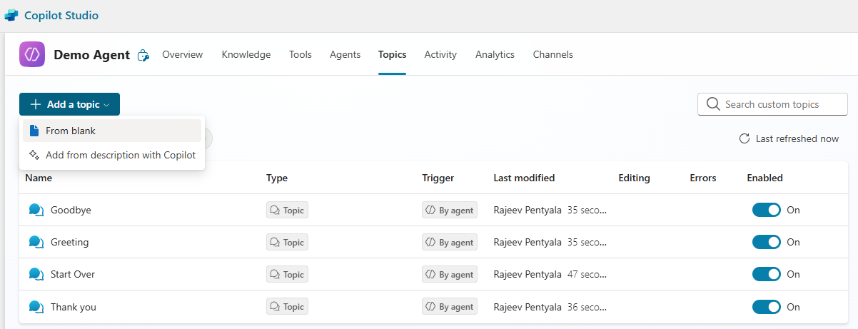This screenshot has width=858, height=329.
Task: Click the agent settings icon beside Demo Agent
Action: 143,56
